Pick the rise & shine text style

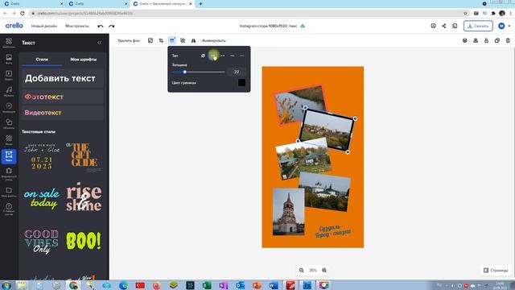coord(84,197)
